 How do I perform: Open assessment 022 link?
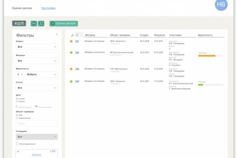tap(77, 52)
